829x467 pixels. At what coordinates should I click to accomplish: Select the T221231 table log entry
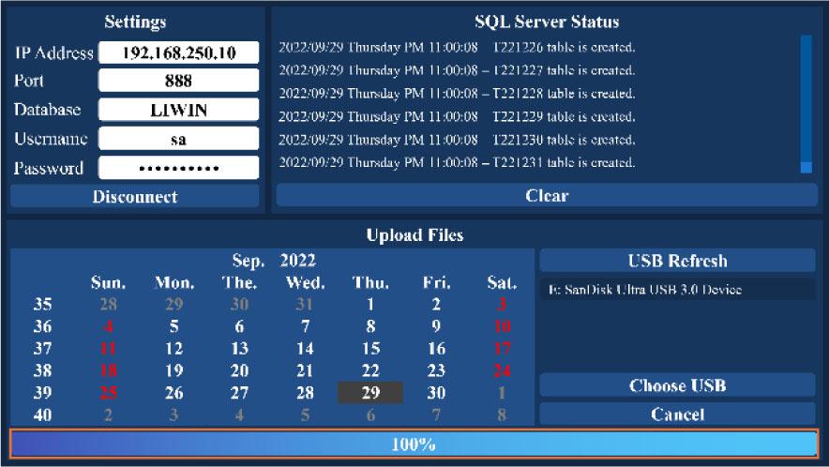458,163
